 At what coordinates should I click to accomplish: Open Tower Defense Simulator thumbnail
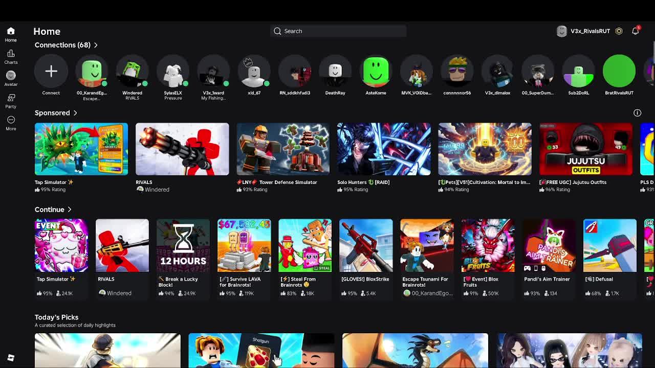click(283, 149)
